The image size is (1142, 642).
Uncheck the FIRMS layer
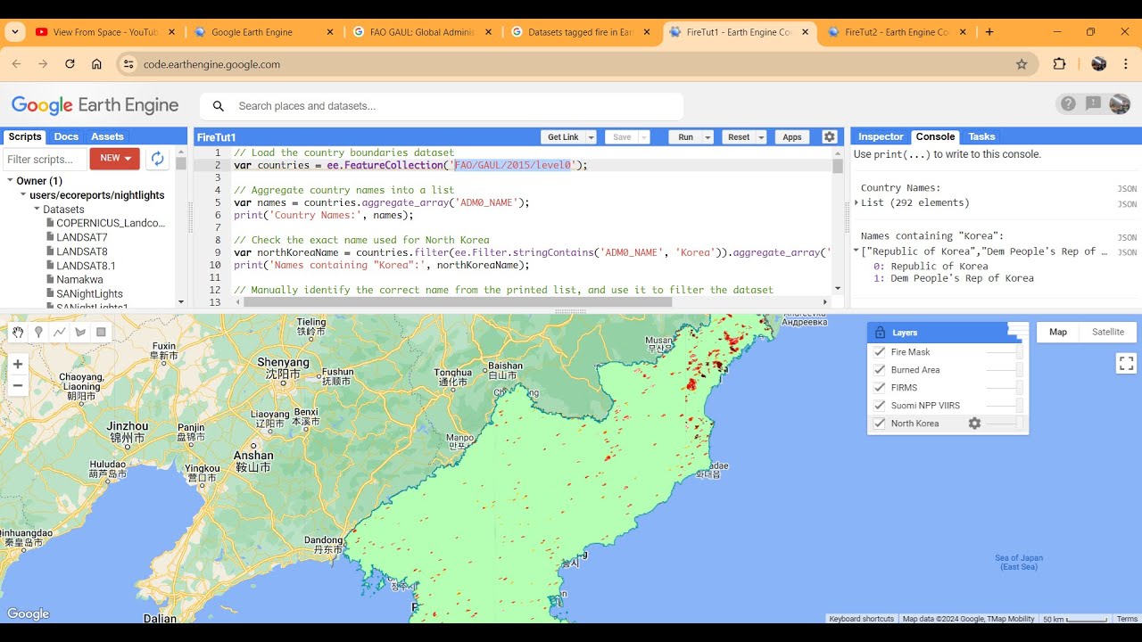pos(880,388)
